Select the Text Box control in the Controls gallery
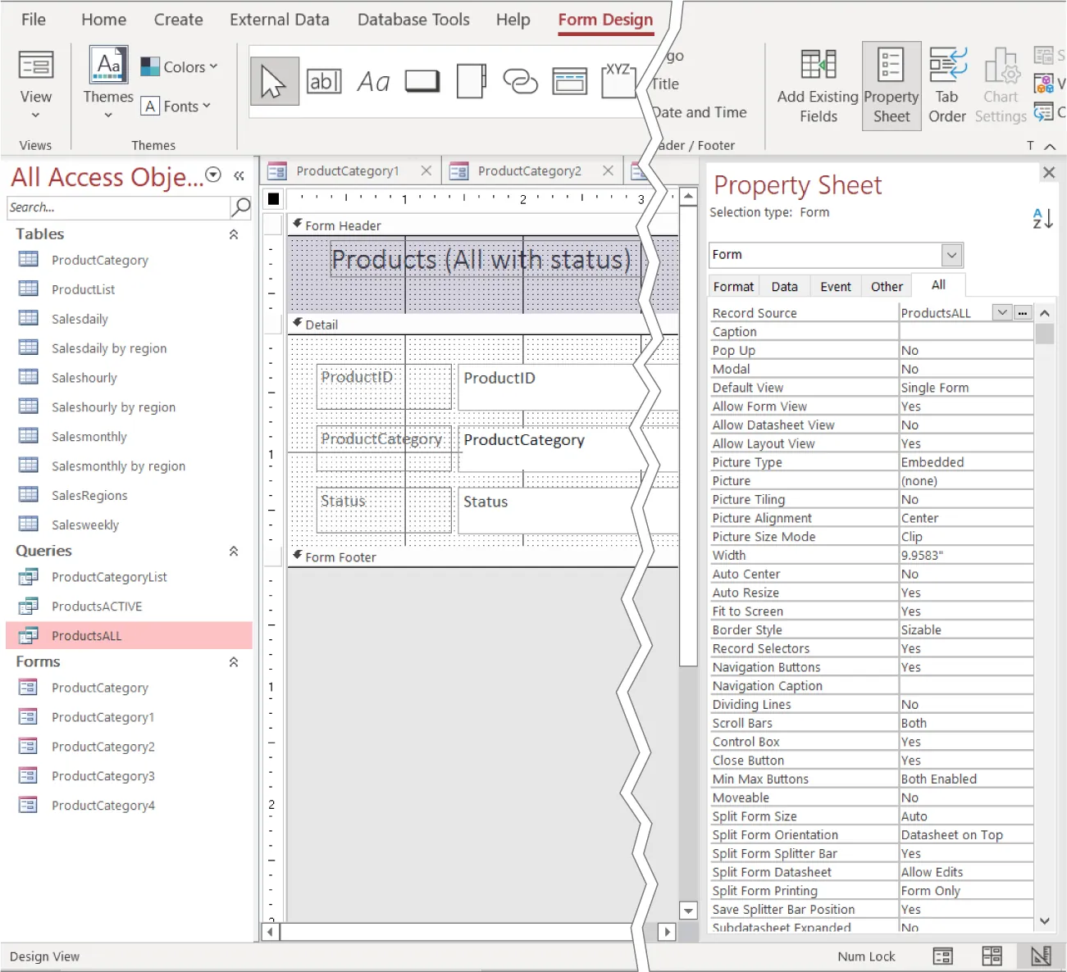This screenshot has width=1067, height=972. [325, 81]
